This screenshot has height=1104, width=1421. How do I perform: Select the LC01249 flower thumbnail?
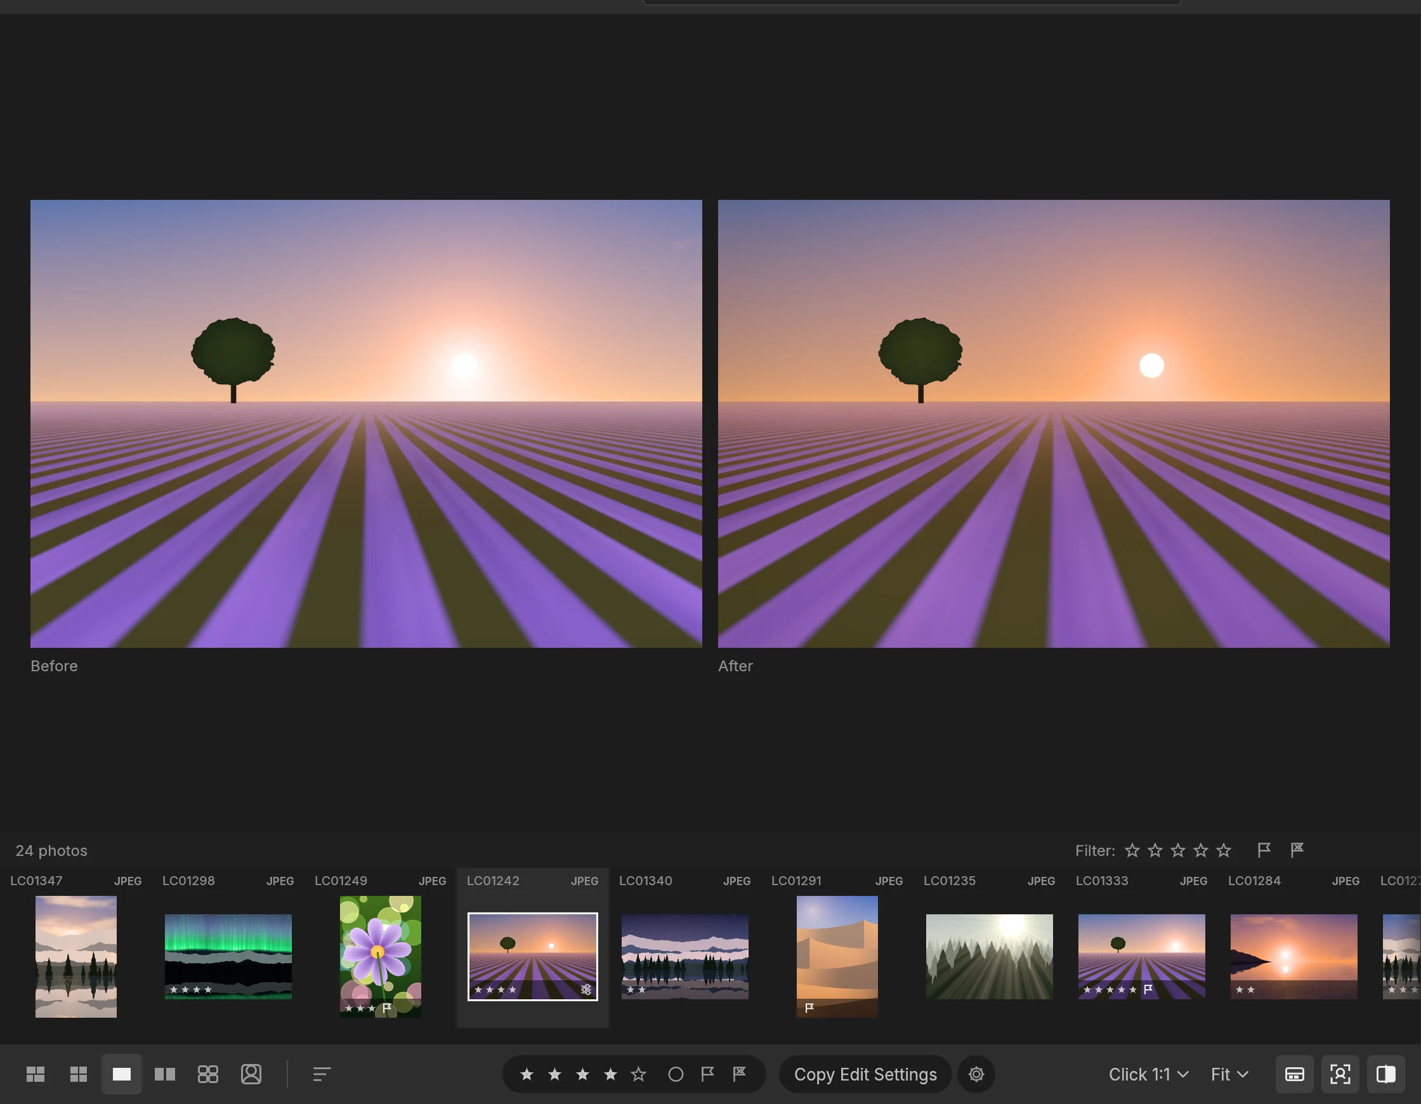click(381, 956)
